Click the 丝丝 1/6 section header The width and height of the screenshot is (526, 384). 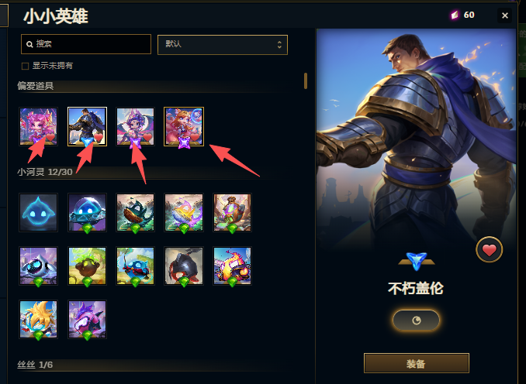35,365
